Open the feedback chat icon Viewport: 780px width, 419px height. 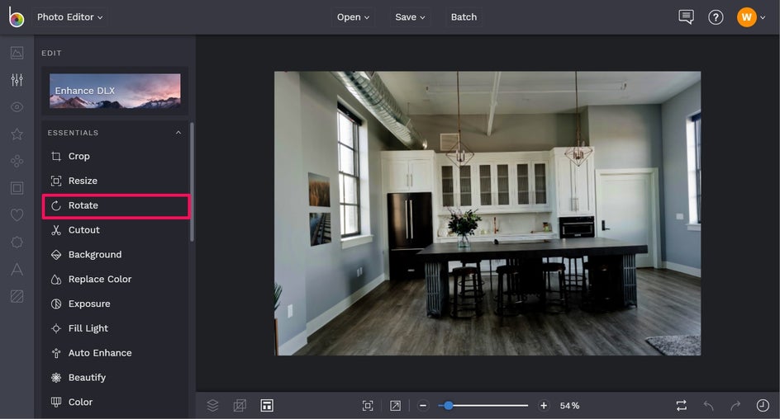click(686, 16)
